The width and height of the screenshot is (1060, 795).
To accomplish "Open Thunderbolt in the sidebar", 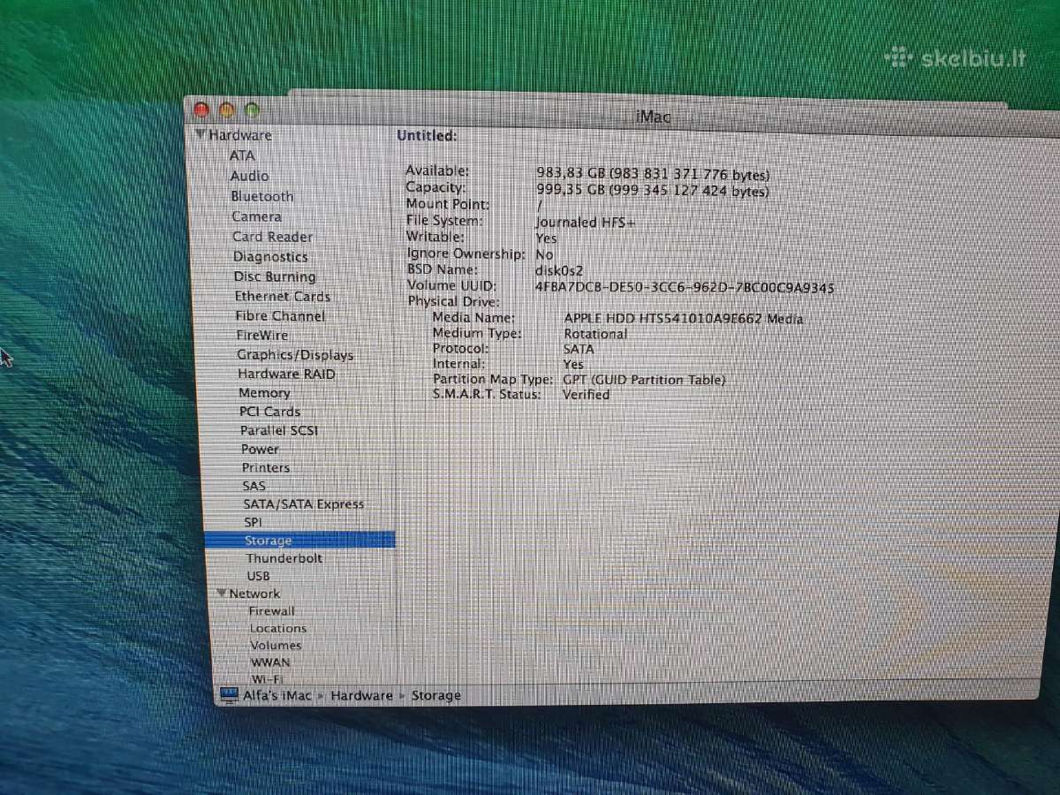I will [x=284, y=558].
